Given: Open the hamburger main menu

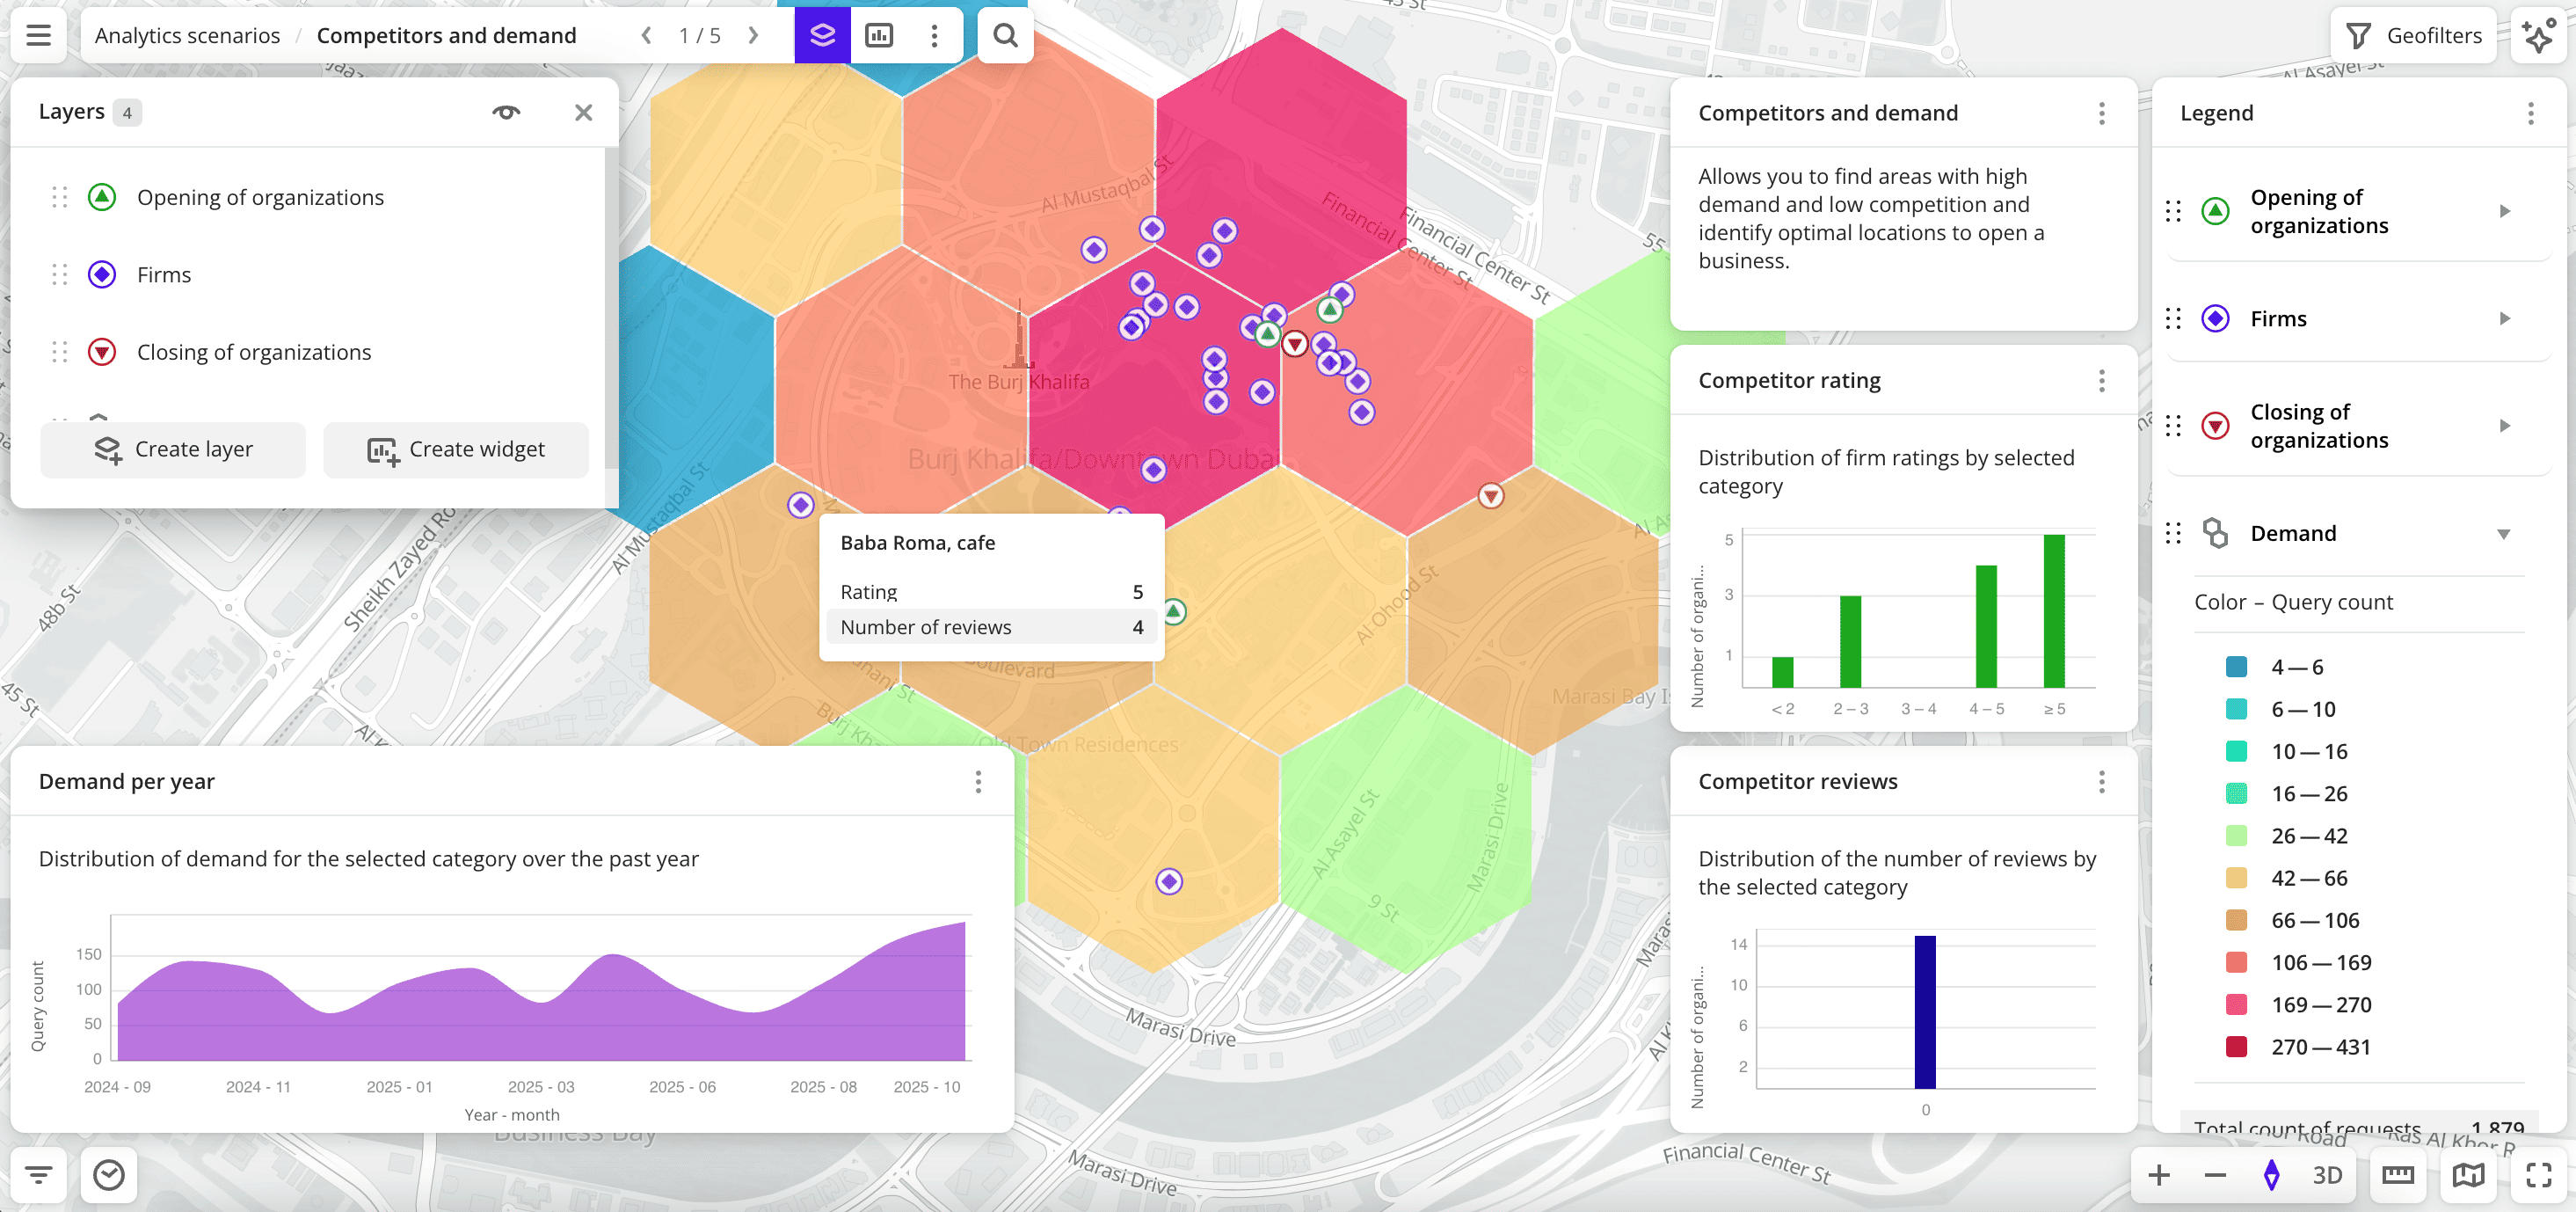Looking at the screenshot, I should 38,36.
